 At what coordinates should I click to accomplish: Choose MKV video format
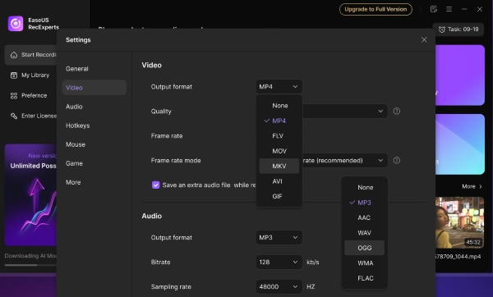pos(279,166)
